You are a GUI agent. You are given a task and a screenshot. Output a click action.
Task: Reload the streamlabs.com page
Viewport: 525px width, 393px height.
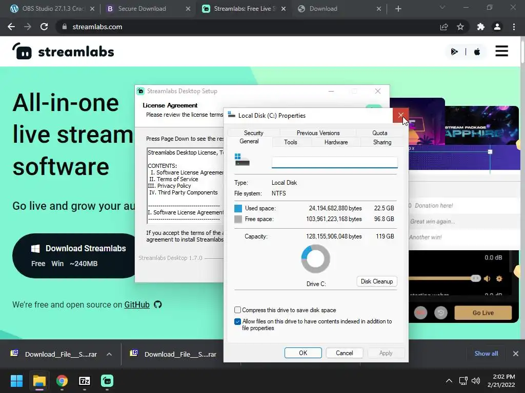point(44,27)
